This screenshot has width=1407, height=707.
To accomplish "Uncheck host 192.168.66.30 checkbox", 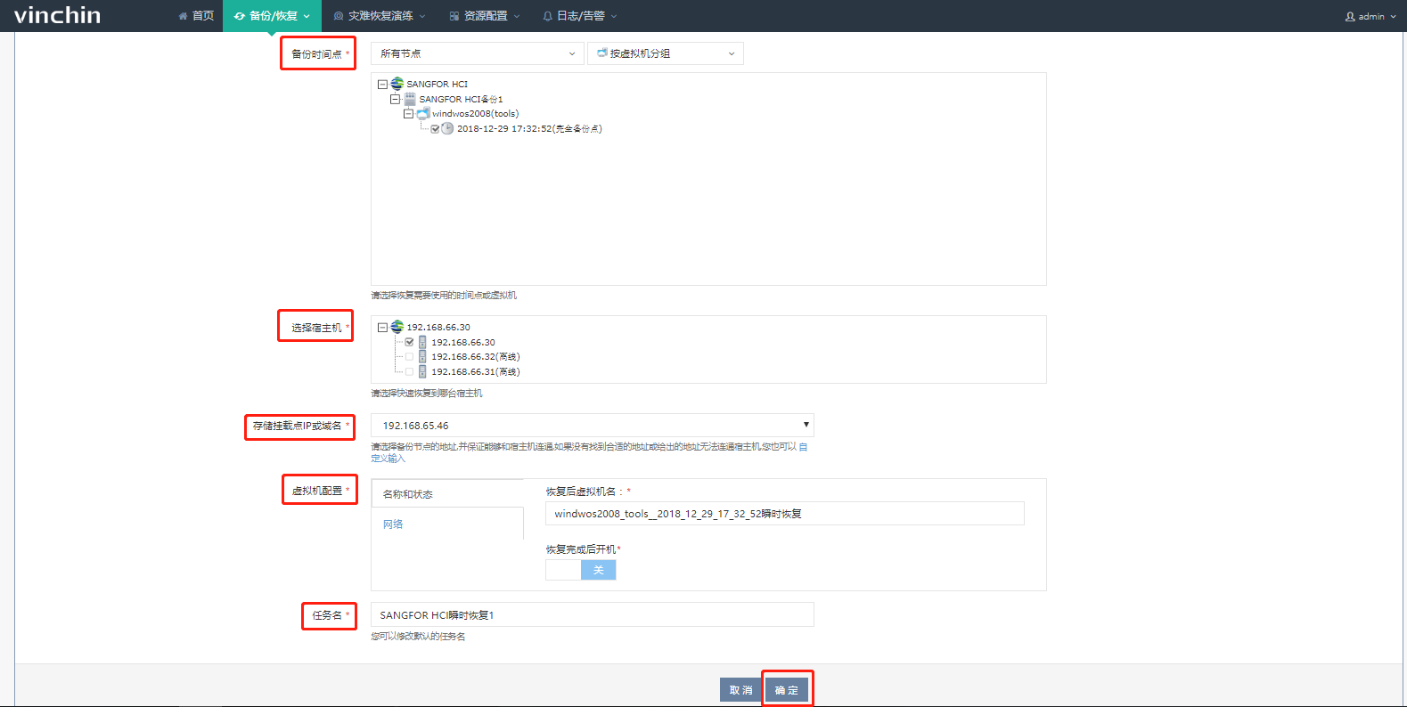I will [x=410, y=342].
